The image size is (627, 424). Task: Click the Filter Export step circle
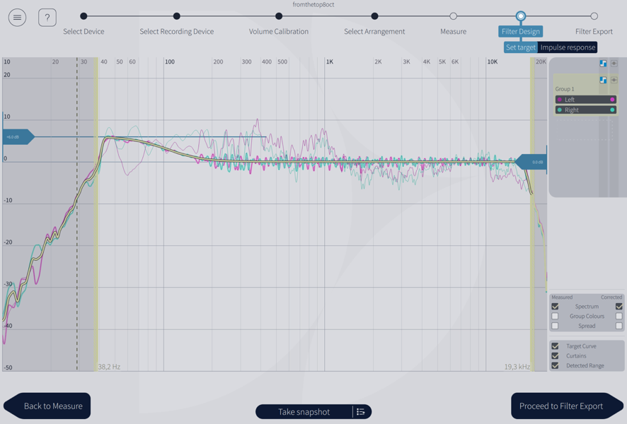point(594,16)
